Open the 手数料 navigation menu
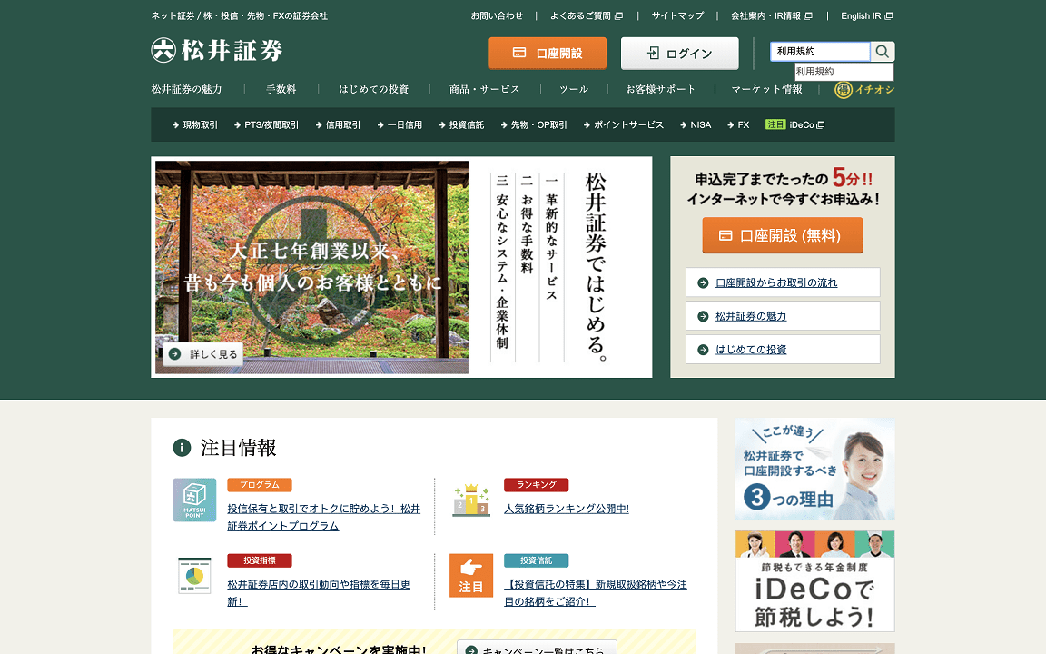The image size is (1046, 654). 281,89
